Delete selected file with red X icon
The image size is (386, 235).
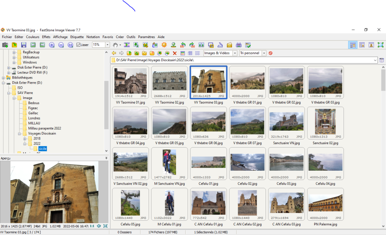pyautogui.click(x=174, y=53)
